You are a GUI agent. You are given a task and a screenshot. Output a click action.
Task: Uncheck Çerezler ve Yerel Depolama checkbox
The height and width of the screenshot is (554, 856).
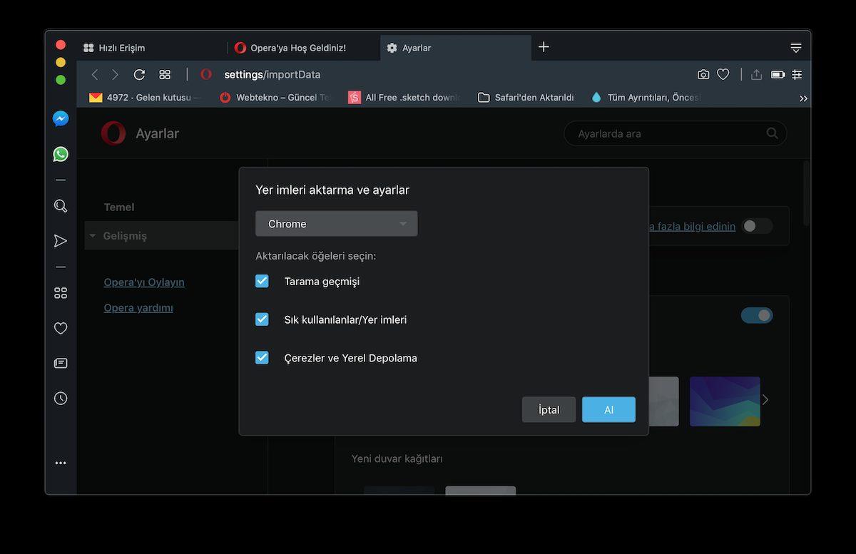point(262,358)
